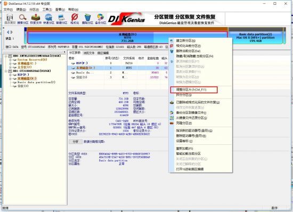Click the file recovery icon in the context menu
Image resolution: width=293 pixels, height=212 pixels.
(x=172, y=102)
